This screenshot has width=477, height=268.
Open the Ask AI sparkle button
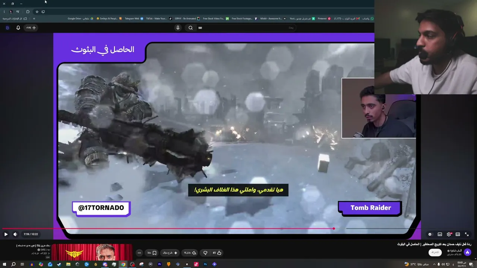tap(170, 253)
